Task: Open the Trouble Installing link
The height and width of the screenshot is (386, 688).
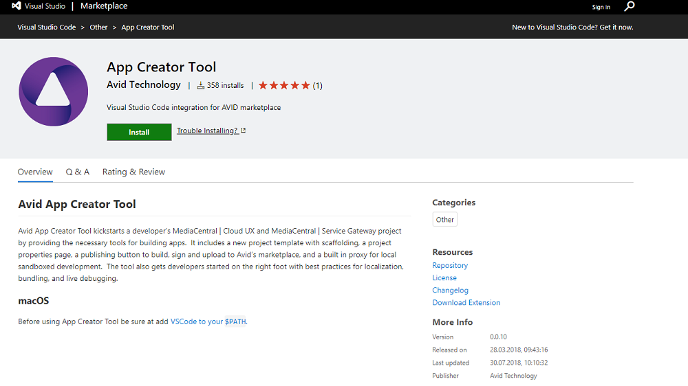Action: point(211,130)
